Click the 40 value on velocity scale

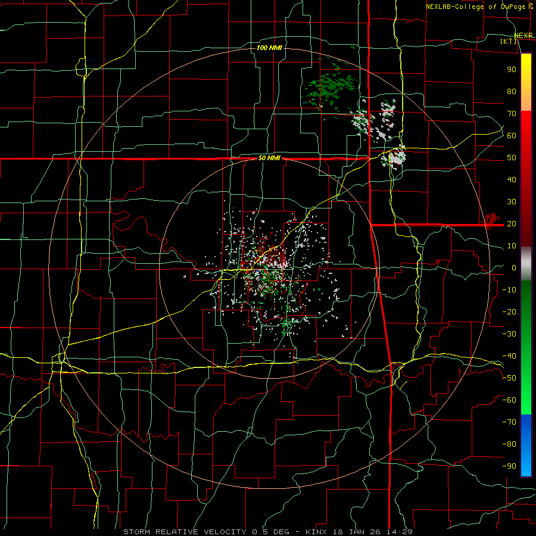512,179
